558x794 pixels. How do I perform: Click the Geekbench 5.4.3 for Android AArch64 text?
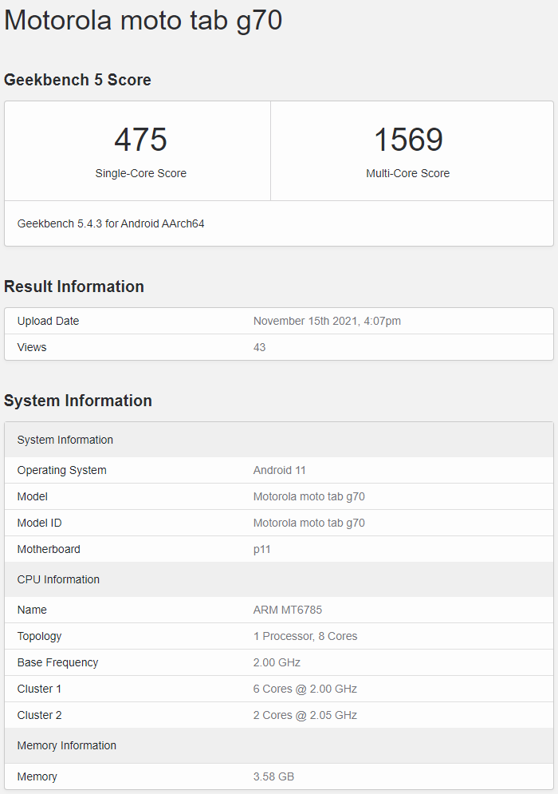click(111, 223)
